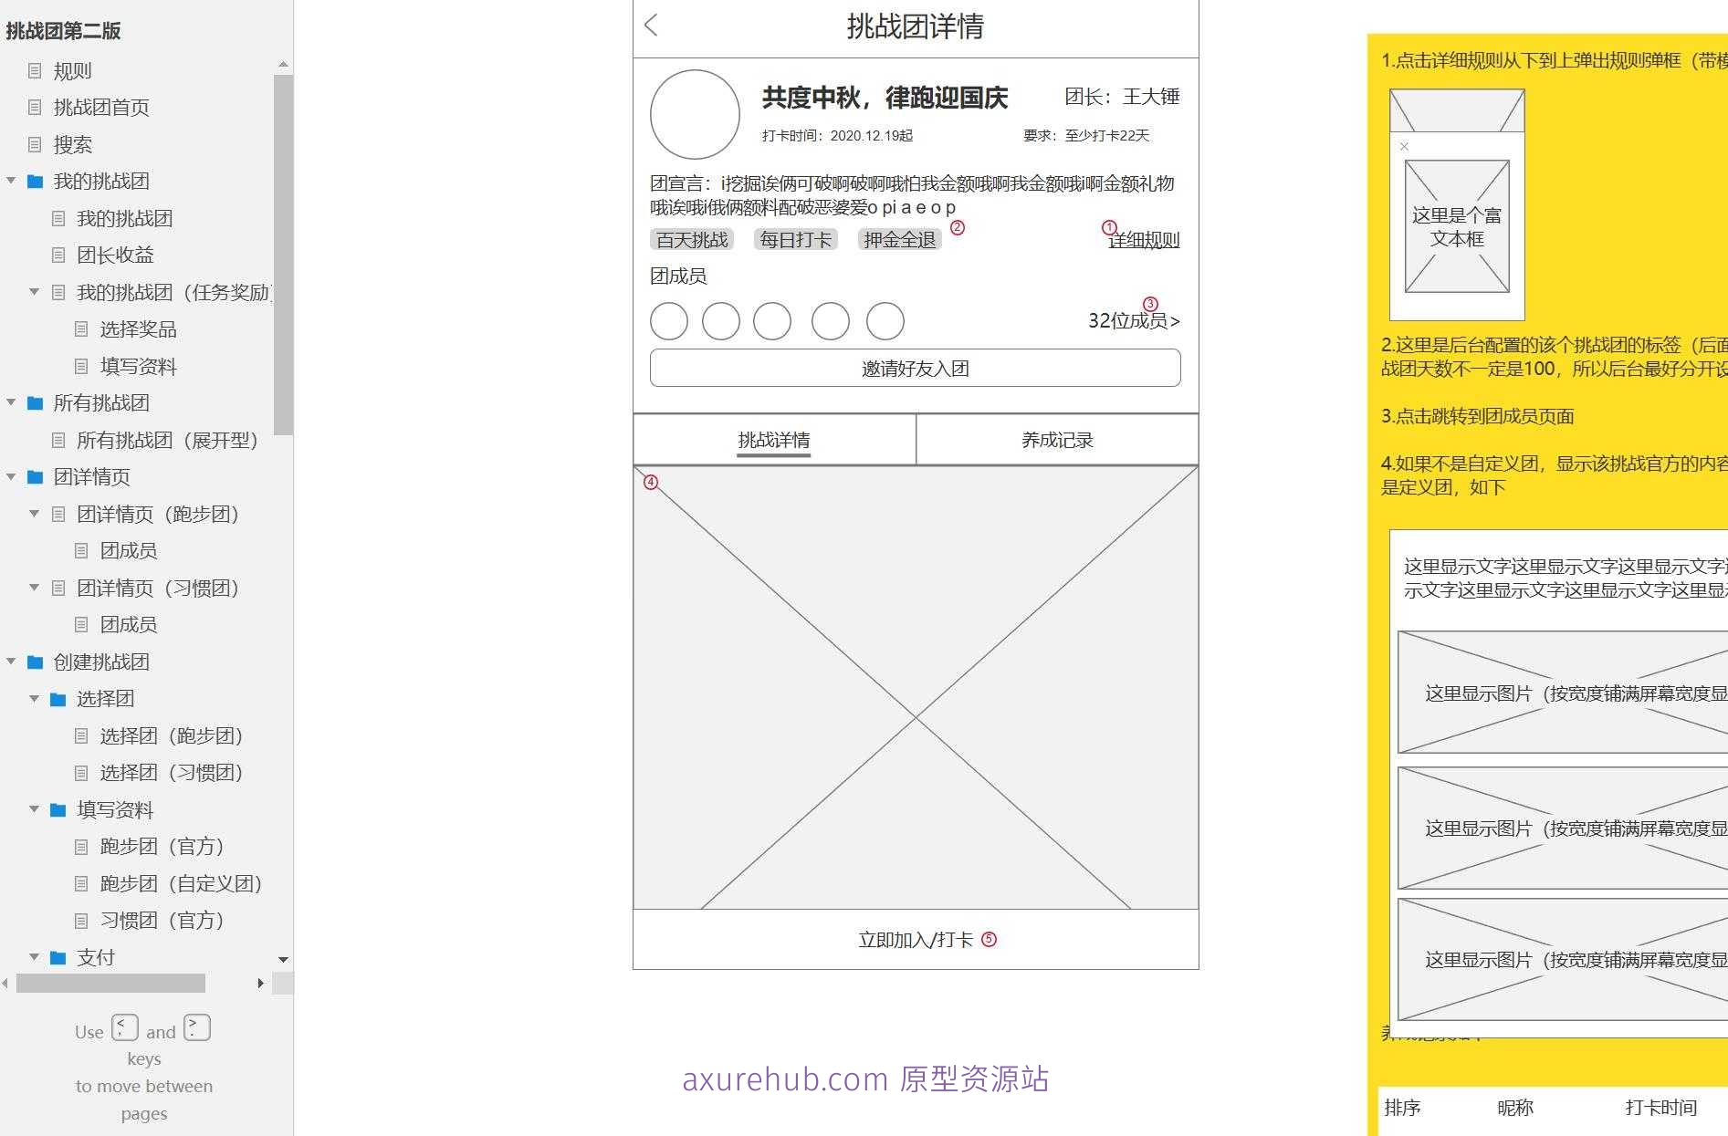Click the page icon beside 搜索
This screenshot has height=1136, width=1728.
coord(35,144)
